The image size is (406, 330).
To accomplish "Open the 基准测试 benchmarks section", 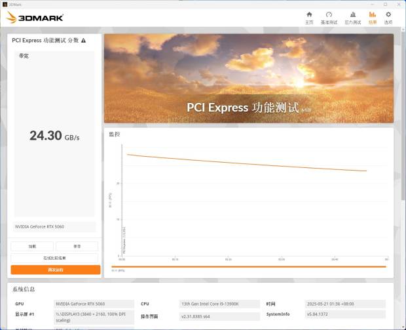I will click(x=329, y=18).
